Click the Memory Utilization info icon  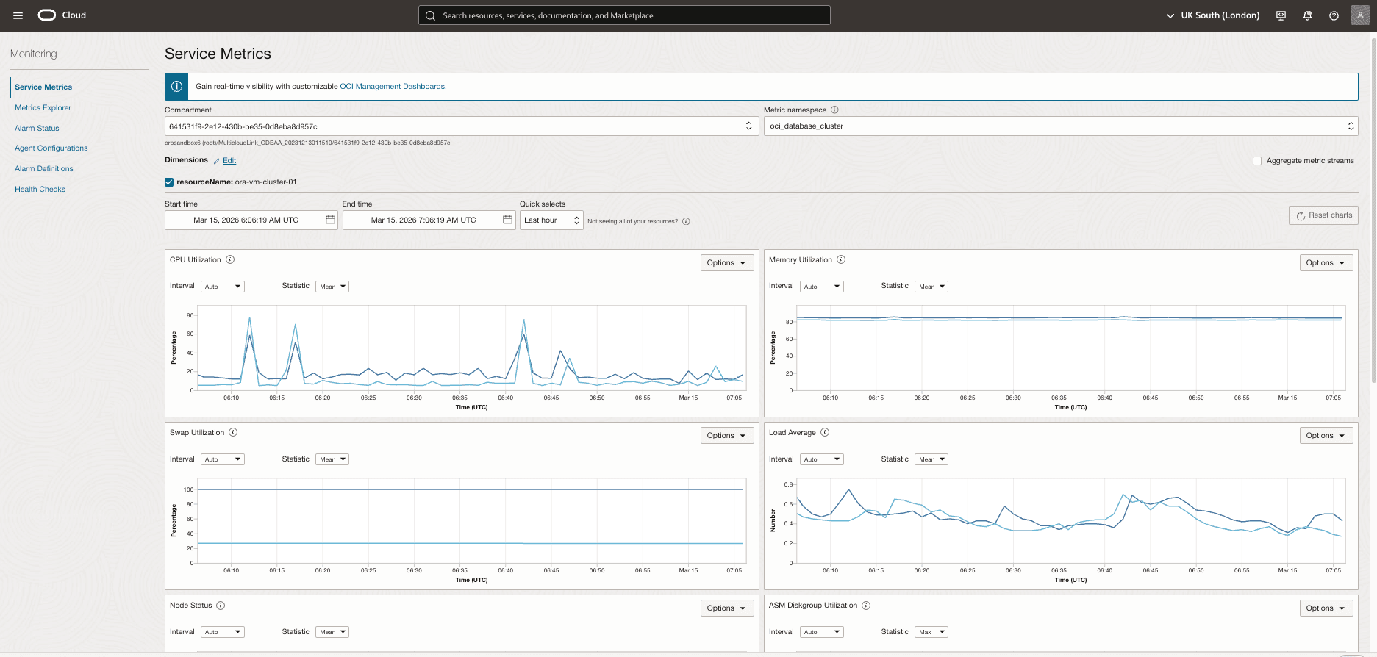point(841,259)
